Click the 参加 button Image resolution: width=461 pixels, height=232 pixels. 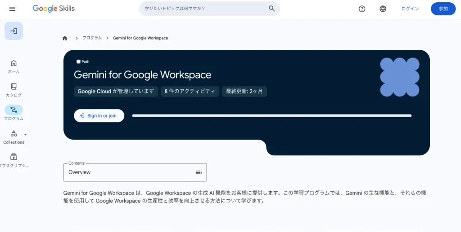pyautogui.click(x=443, y=9)
